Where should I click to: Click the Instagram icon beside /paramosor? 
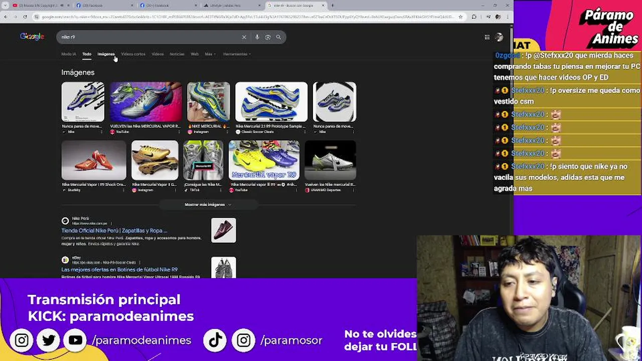244,340
